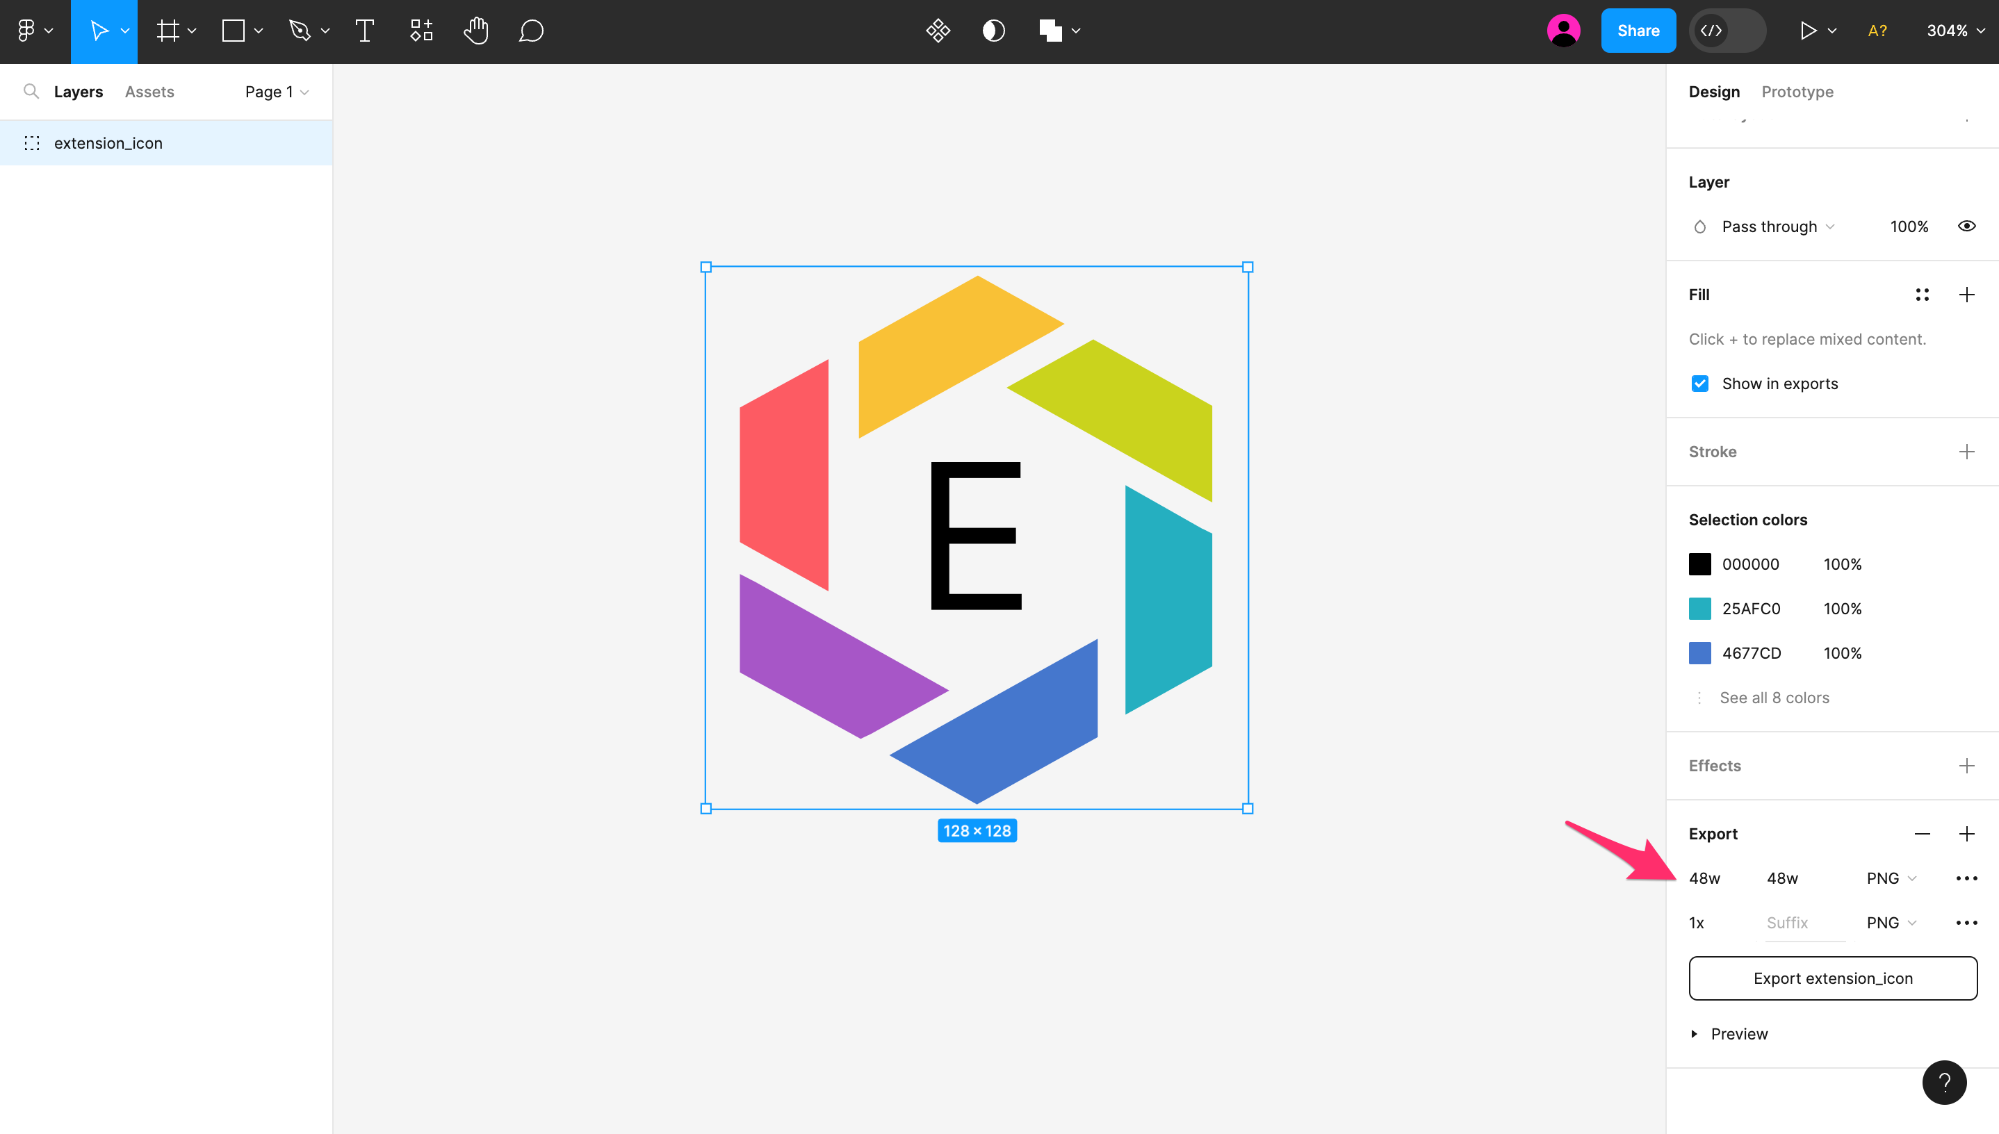Click the 25AFC0 color swatch
This screenshot has height=1134, width=1999.
[1700, 608]
